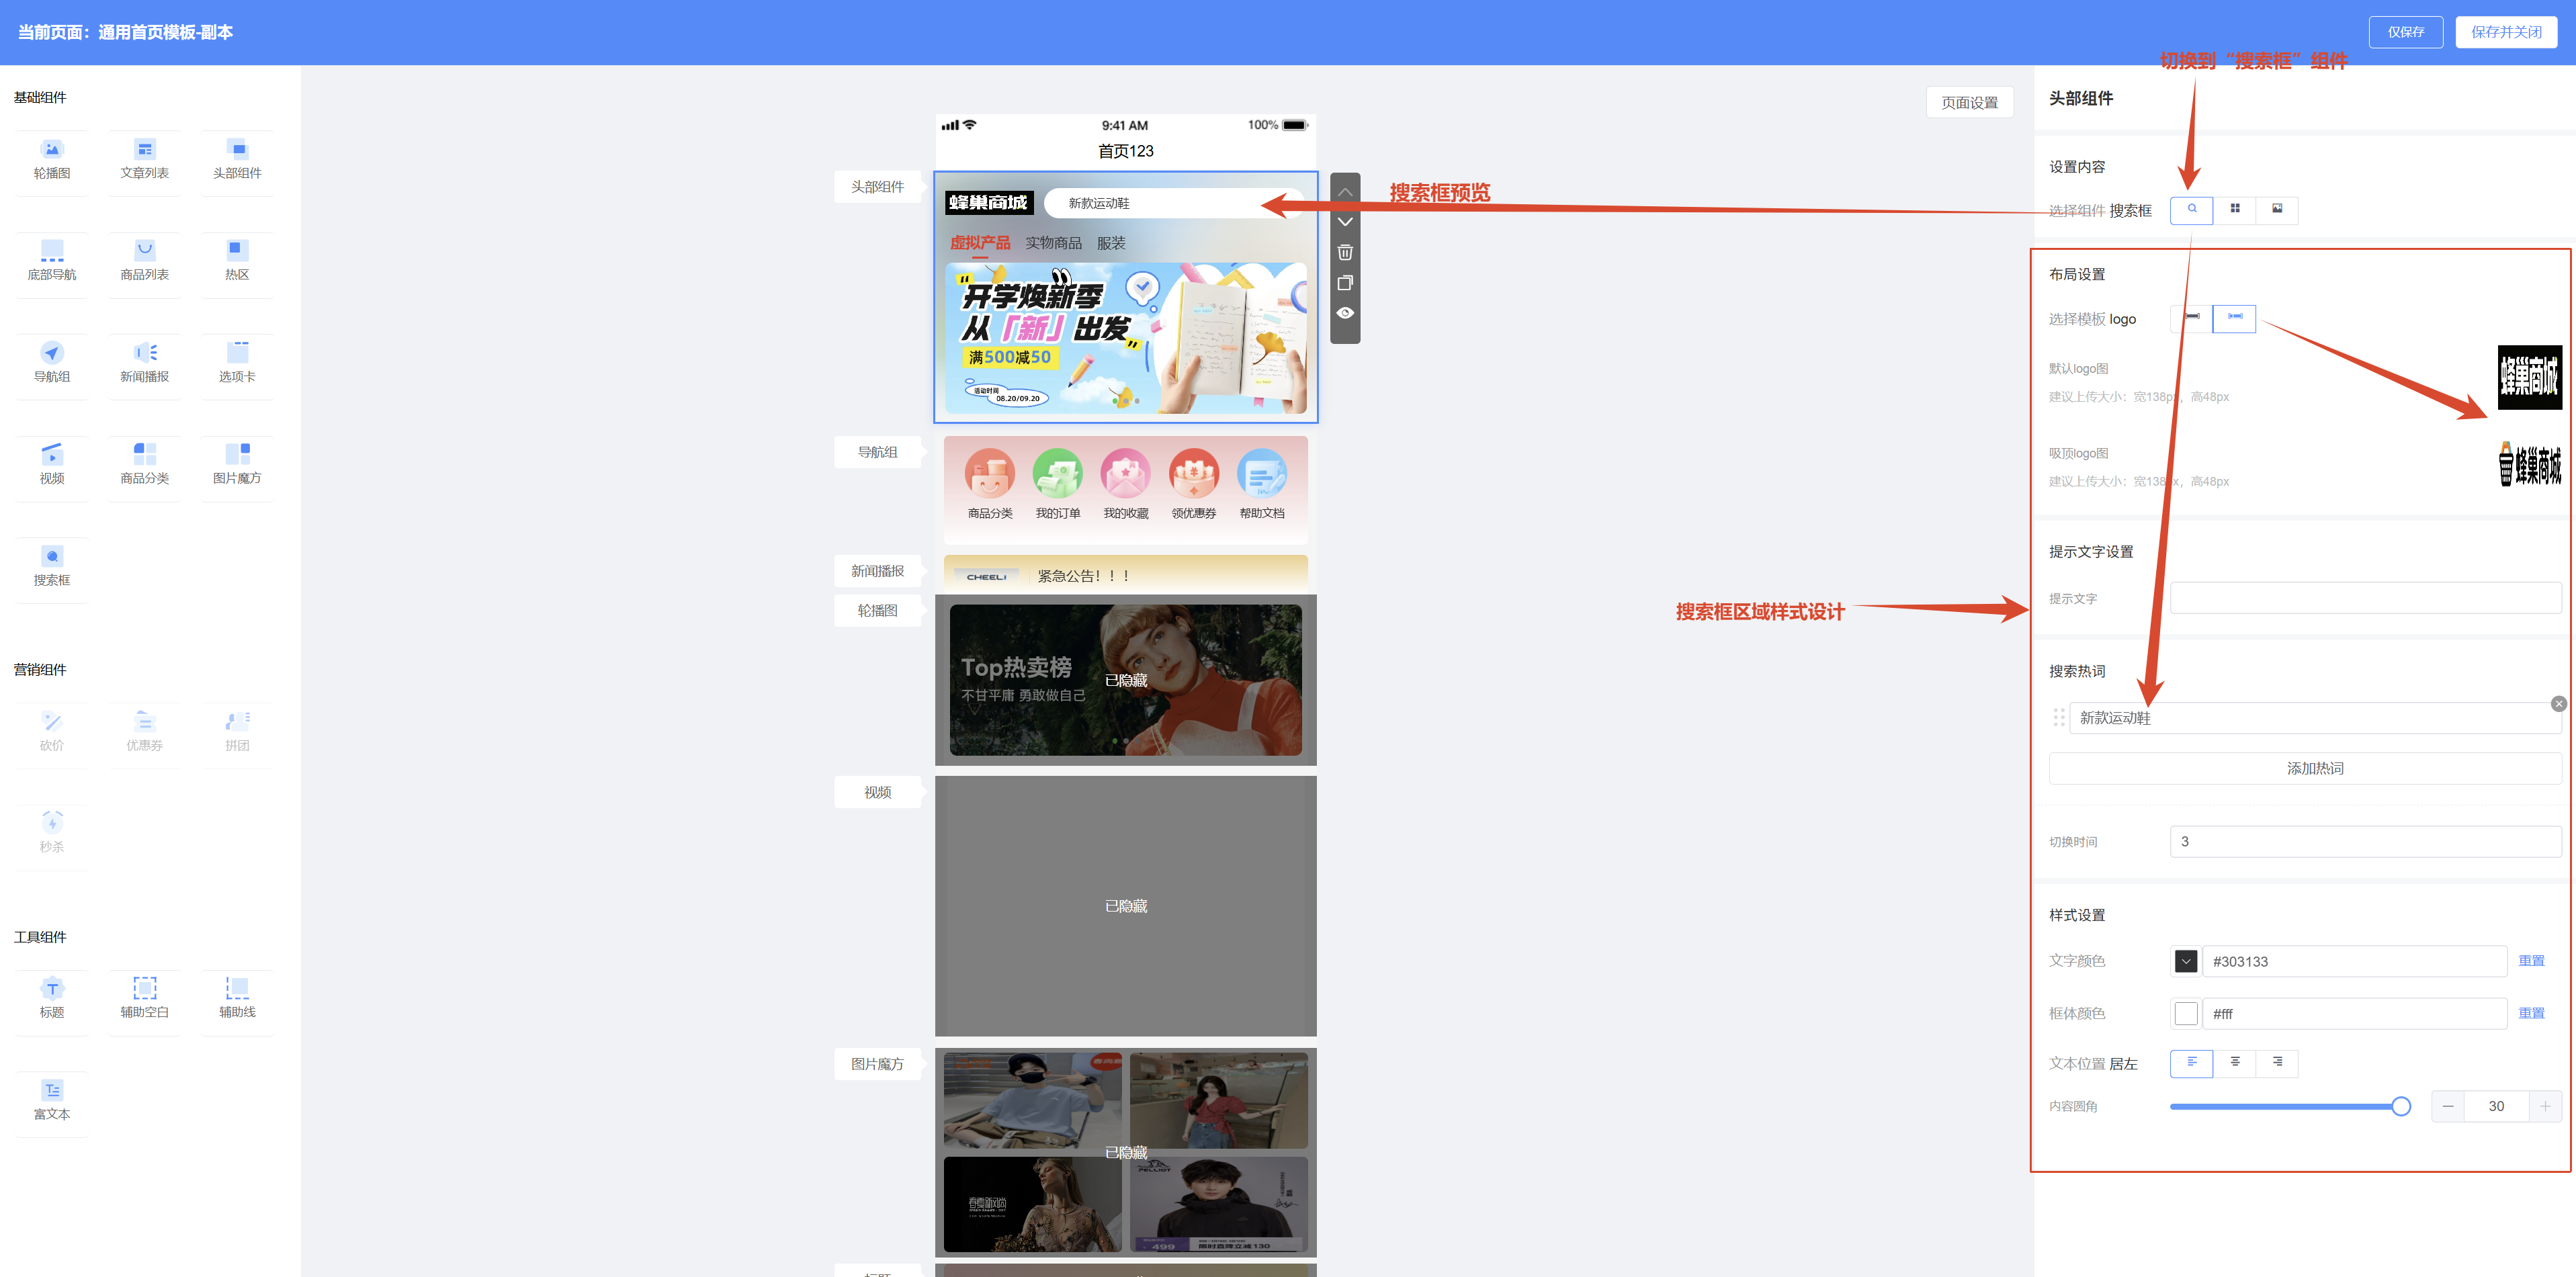Select the 商品分类 category component in sidebar
The image size is (2576, 1277).
point(145,466)
